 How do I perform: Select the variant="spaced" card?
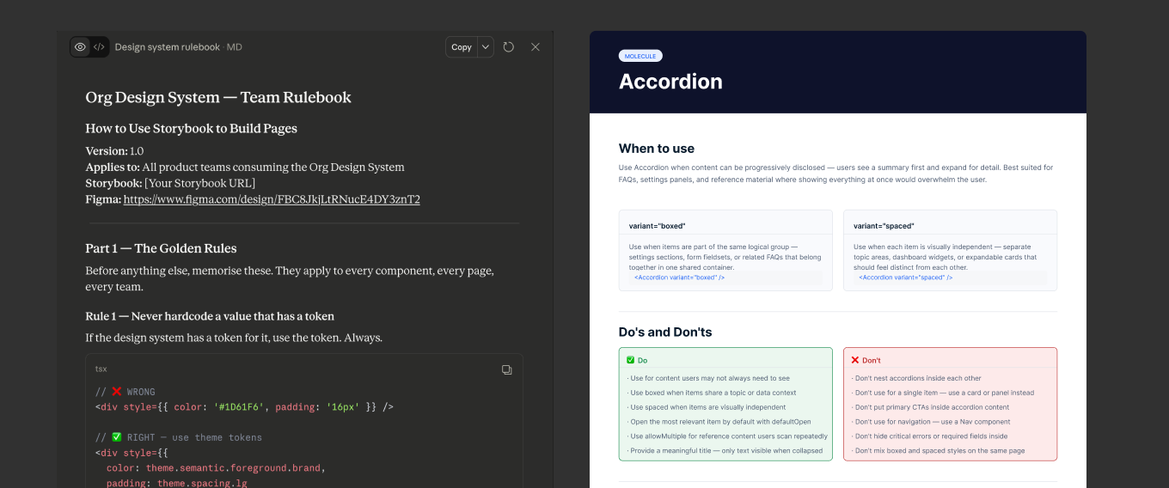coord(950,250)
